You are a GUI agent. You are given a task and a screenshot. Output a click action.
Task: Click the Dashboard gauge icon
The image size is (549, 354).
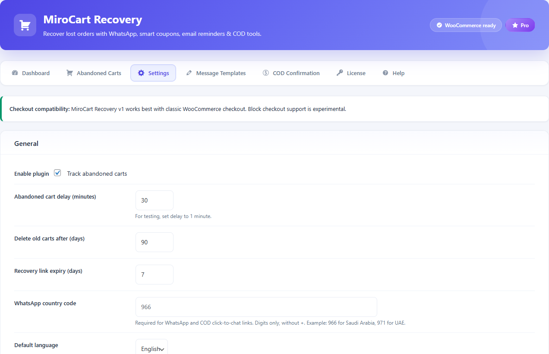pyautogui.click(x=15, y=73)
